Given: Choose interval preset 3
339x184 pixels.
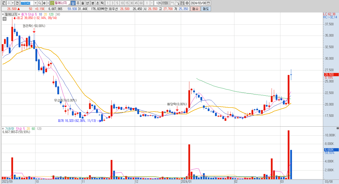Looking at the screenshot, I should (112, 3).
